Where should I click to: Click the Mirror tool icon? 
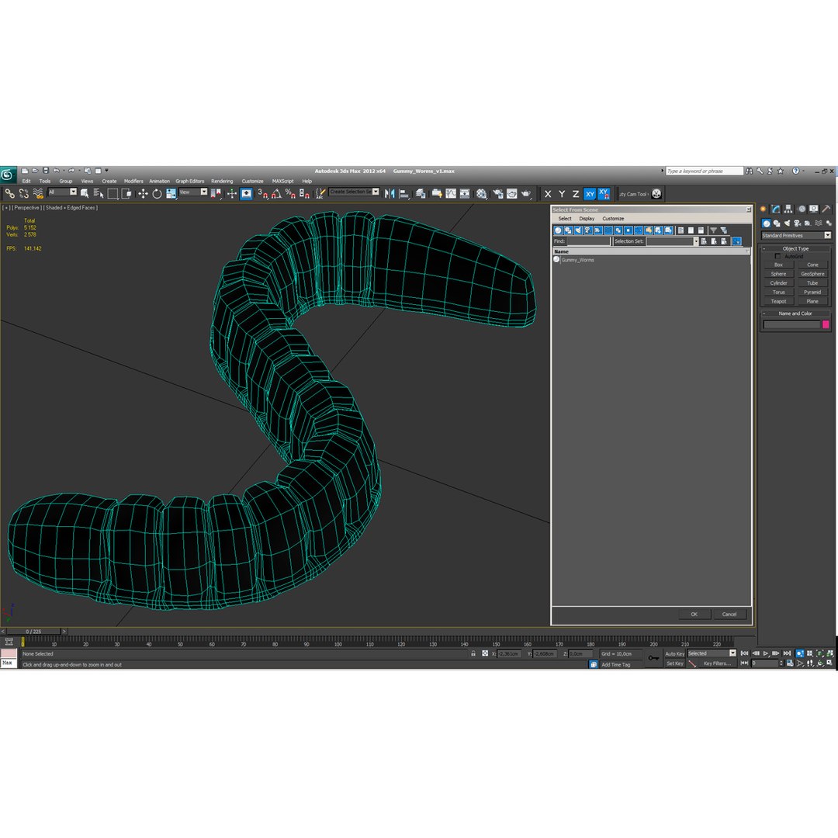point(390,193)
